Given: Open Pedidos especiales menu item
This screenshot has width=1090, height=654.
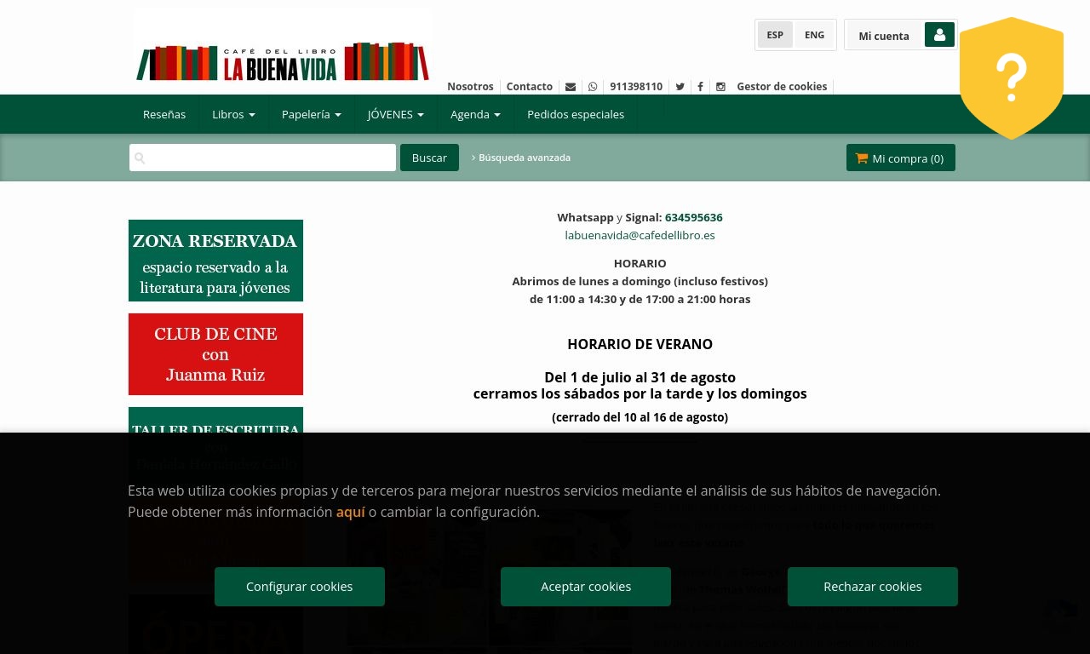Looking at the screenshot, I should pyautogui.click(x=576, y=114).
